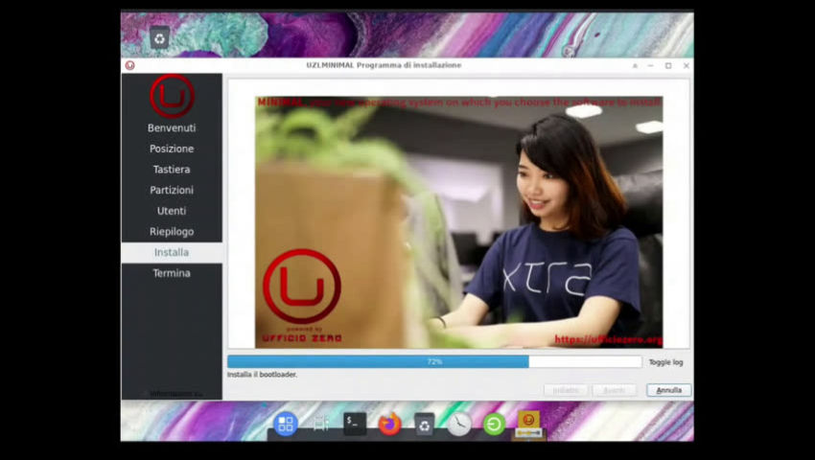
Task: Click the Informazioni su button in sidebar
Action: 172,393
